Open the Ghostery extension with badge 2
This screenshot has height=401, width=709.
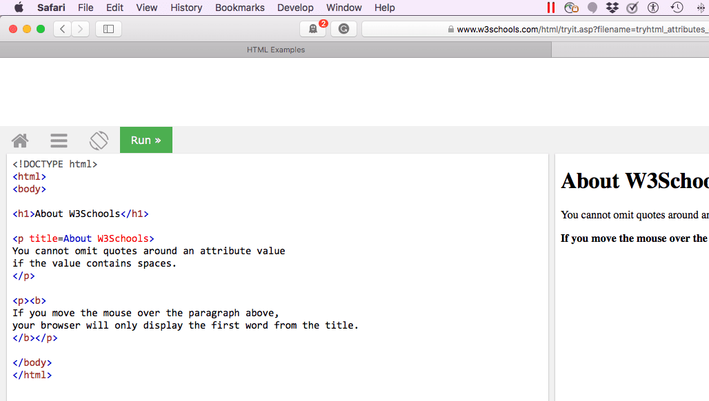coord(313,29)
